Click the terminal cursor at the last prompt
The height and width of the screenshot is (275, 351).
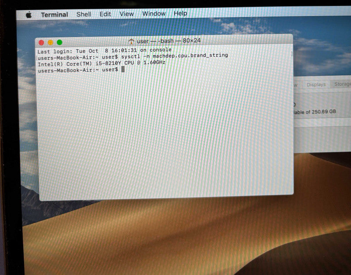(123, 70)
